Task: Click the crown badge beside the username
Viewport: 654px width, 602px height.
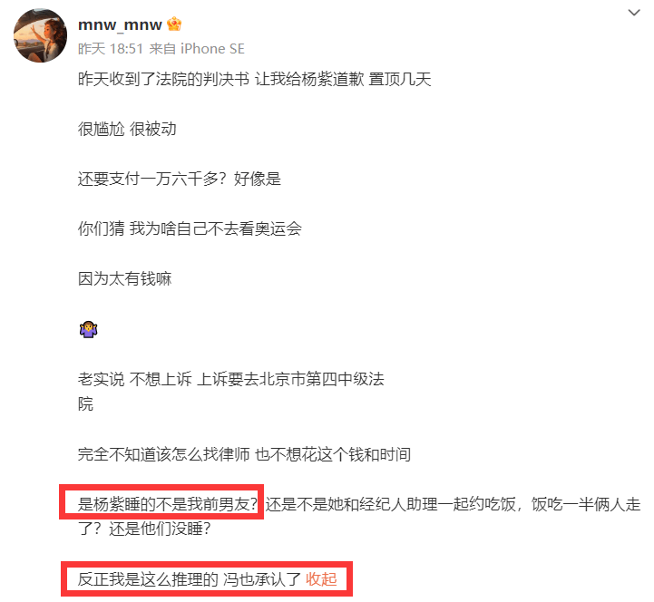Action: click(x=174, y=24)
